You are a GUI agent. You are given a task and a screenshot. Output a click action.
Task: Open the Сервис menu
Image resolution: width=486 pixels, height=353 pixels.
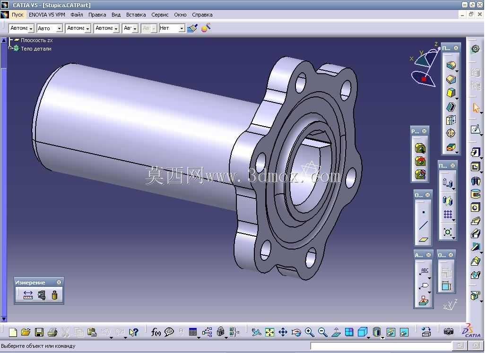pyautogui.click(x=160, y=15)
